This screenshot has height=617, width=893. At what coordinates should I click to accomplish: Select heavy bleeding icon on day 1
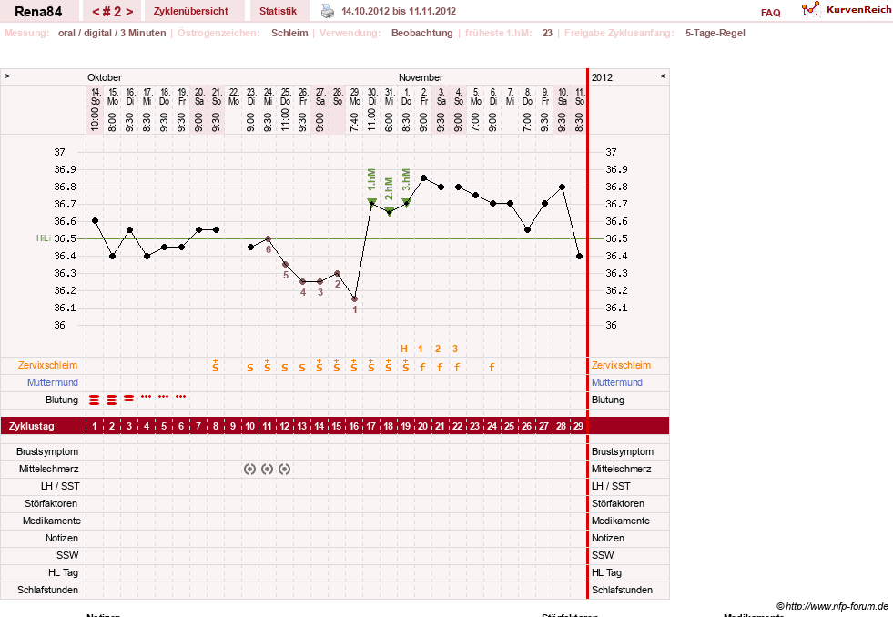(x=95, y=400)
